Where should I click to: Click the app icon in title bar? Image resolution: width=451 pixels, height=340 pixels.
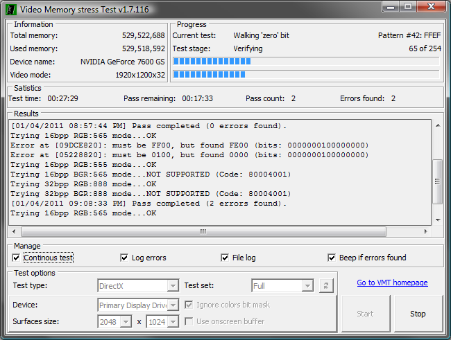[x=10, y=10]
